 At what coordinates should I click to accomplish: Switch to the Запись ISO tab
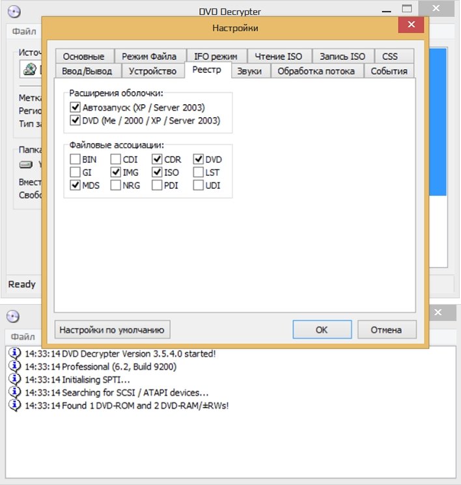[342, 56]
